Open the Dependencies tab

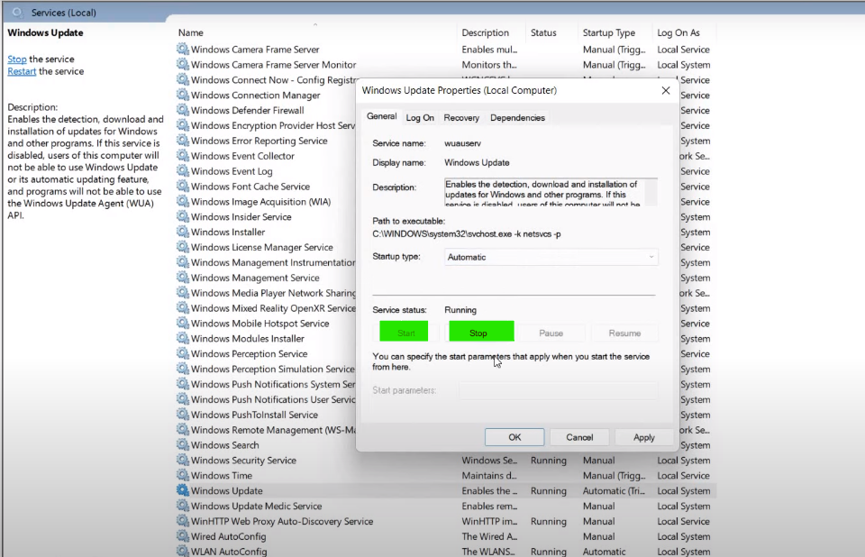(517, 117)
